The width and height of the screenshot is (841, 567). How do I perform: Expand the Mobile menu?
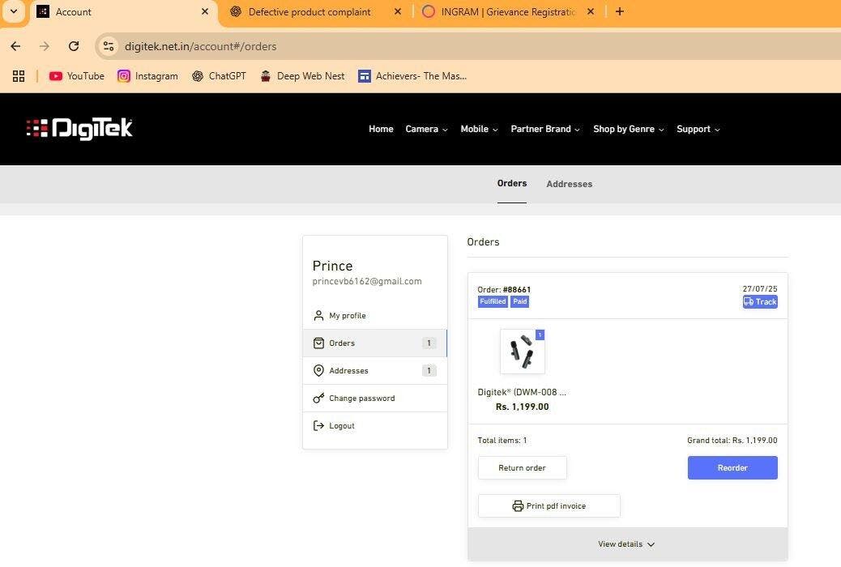point(479,129)
